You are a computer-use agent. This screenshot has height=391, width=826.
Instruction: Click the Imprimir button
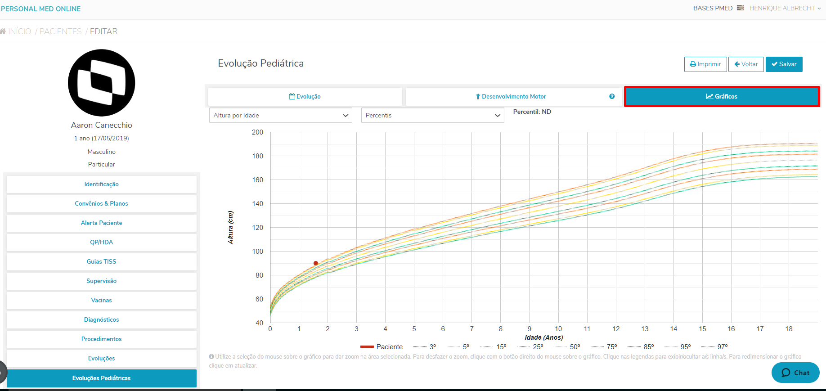point(705,64)
